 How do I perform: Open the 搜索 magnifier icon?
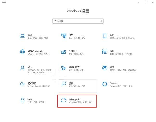(x=63, y=84)
